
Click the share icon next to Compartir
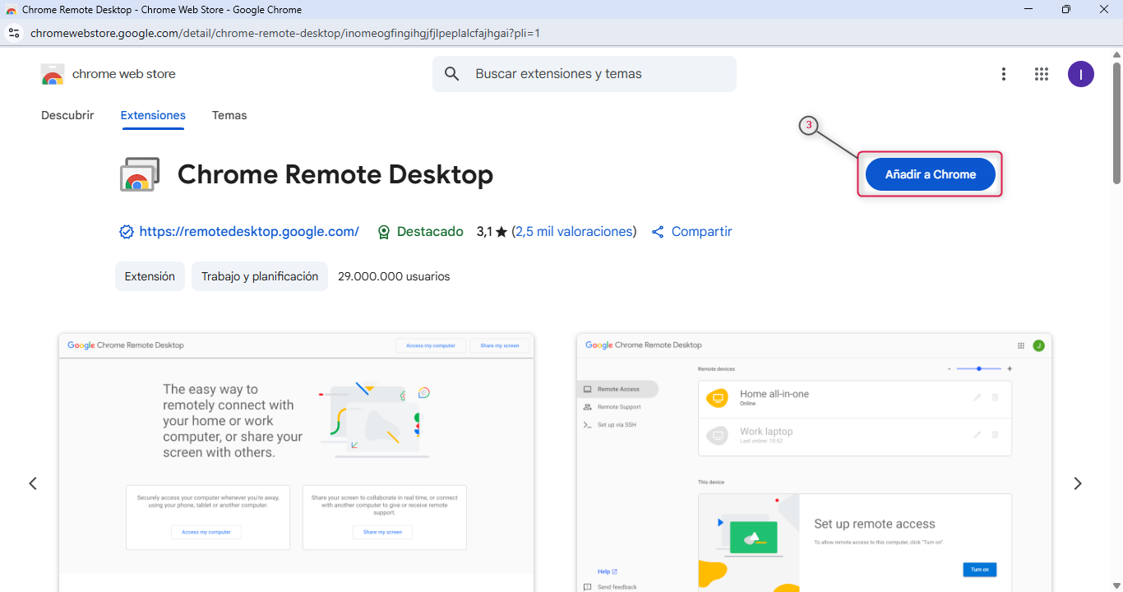[658, 232]
